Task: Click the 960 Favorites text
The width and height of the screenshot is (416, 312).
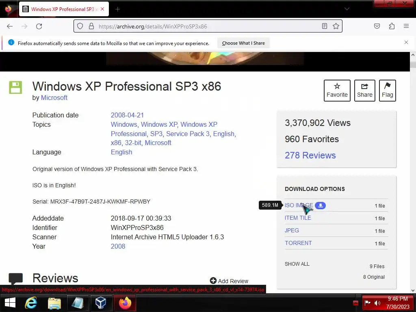Action: click(x=312, y=139)
